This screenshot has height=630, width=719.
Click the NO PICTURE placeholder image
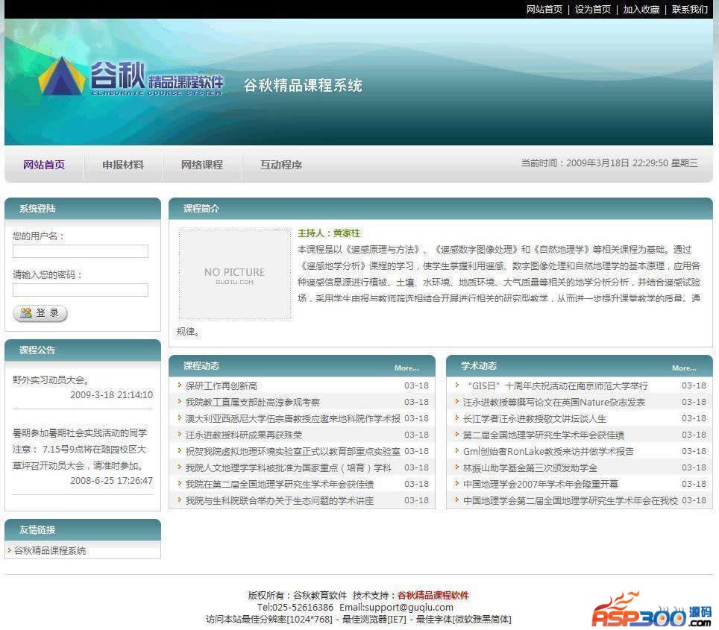coord(234,274)
